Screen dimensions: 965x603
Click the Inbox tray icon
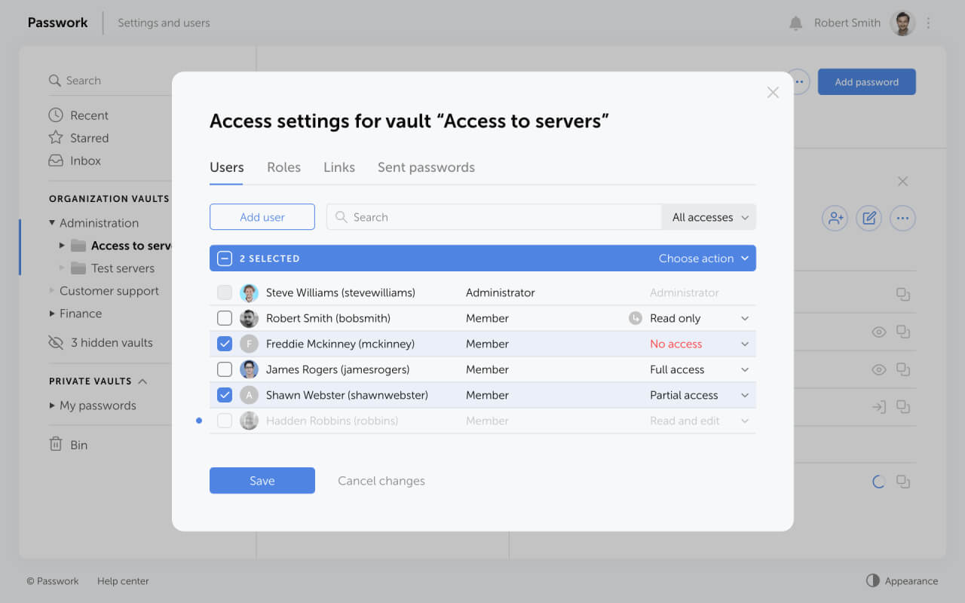point(56,161)
